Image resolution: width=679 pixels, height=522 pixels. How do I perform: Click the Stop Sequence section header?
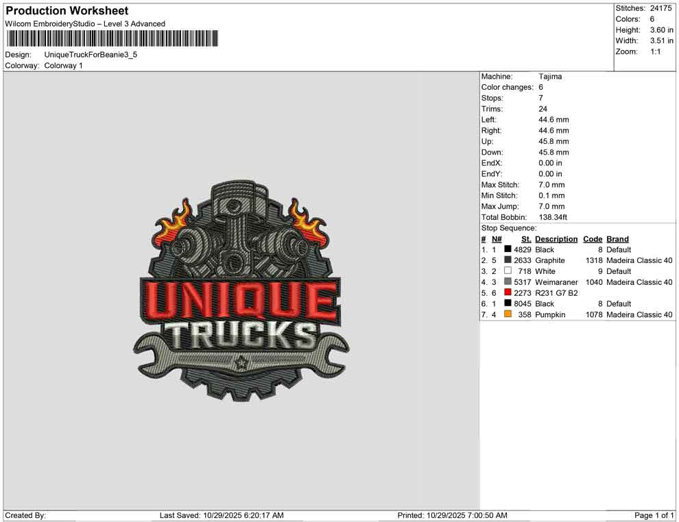(508, 227)
